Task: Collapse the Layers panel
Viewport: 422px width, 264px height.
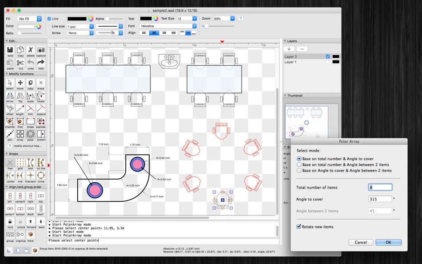Action: point(285,41)
